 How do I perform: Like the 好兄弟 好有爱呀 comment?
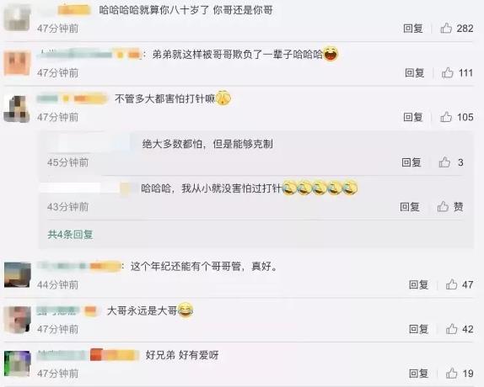point(452,374)
